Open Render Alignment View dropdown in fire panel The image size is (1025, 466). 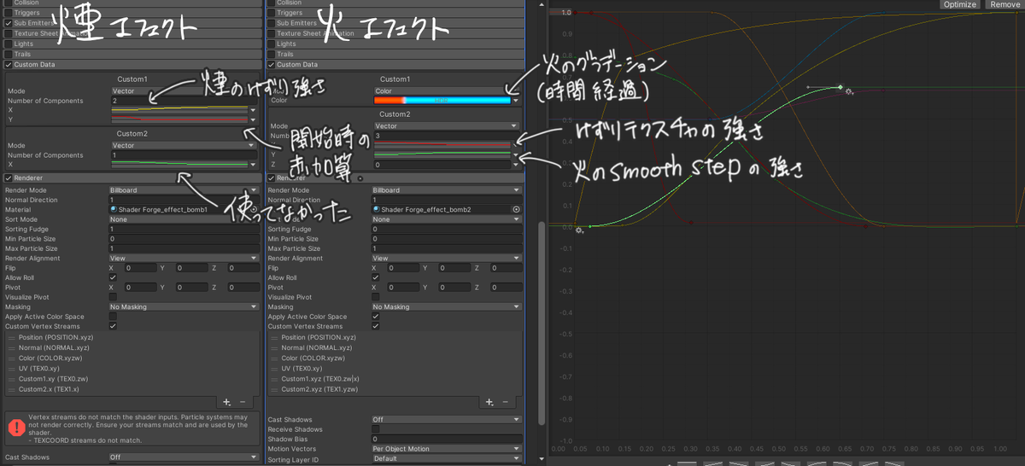[x=447, y=258]
